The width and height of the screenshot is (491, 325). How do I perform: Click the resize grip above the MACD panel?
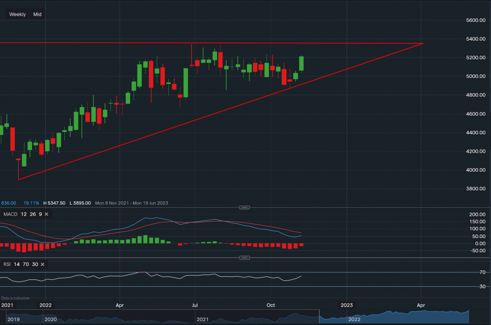(x=244, y=207)
